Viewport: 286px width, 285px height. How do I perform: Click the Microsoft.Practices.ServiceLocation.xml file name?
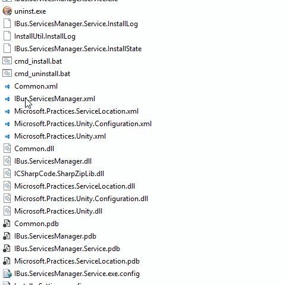(x=77, y=111)
